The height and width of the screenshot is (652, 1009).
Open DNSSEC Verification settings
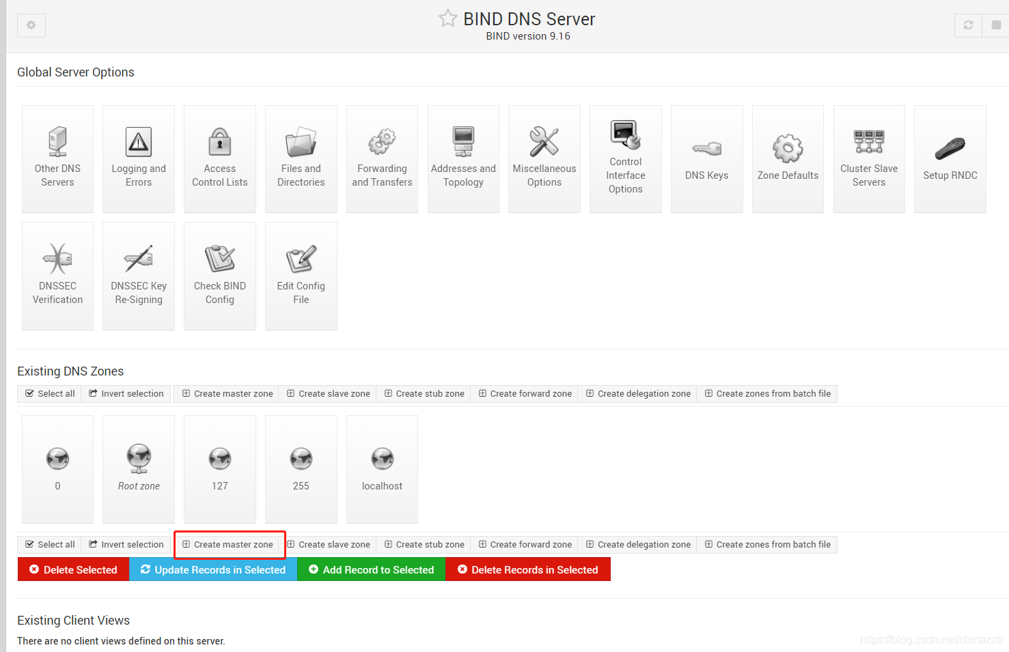point(57,276)
